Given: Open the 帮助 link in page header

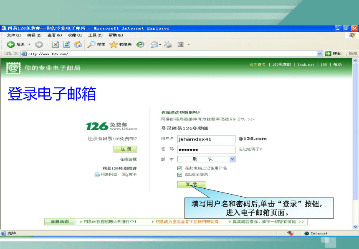Looking at the screenshot, I should pos(337,64).
